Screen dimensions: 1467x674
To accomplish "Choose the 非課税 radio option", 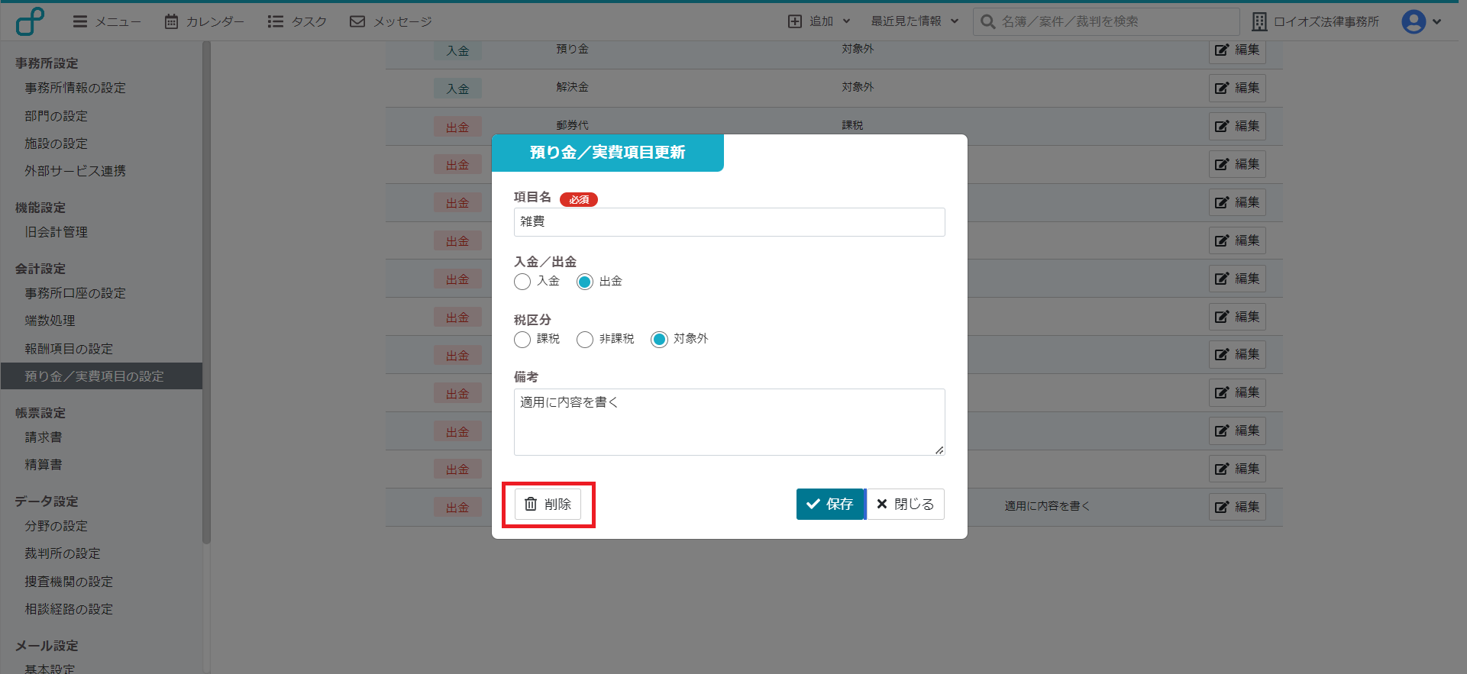I will click(x=585, y=340).
